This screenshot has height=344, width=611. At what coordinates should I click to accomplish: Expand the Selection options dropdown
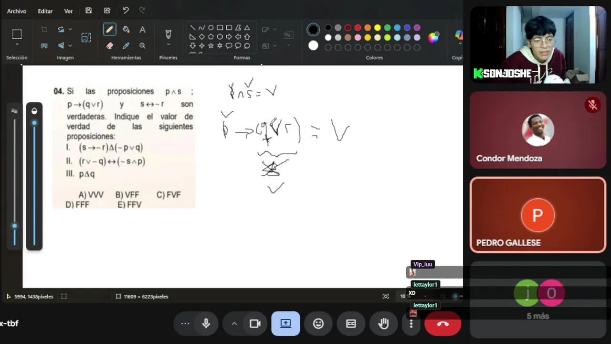coord(17,45)
